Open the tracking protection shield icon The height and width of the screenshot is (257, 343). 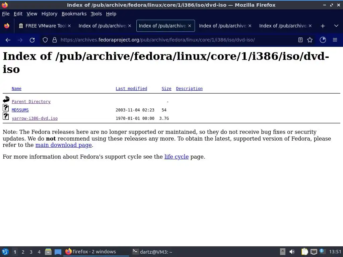point(45,40)
